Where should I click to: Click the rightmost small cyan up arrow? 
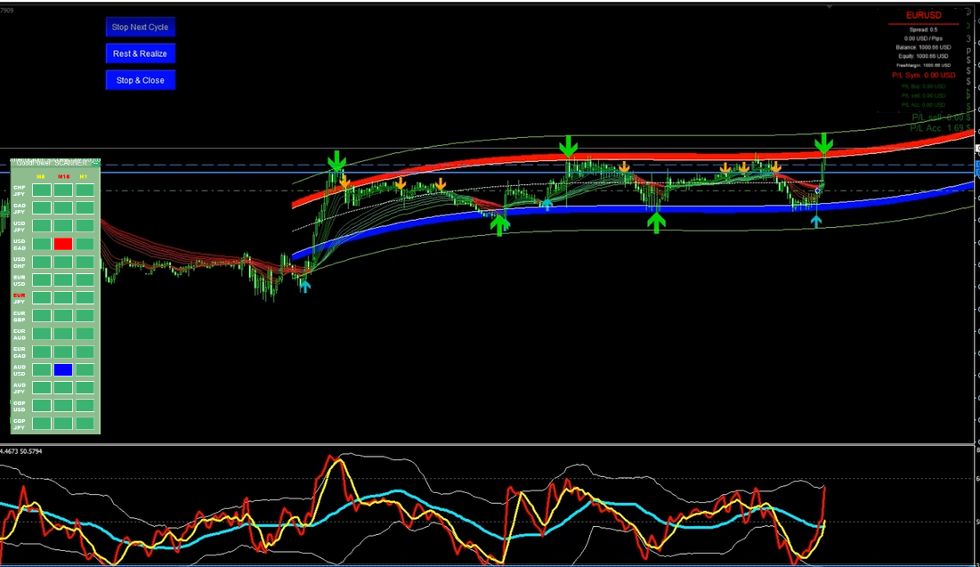tap(816, 222)
